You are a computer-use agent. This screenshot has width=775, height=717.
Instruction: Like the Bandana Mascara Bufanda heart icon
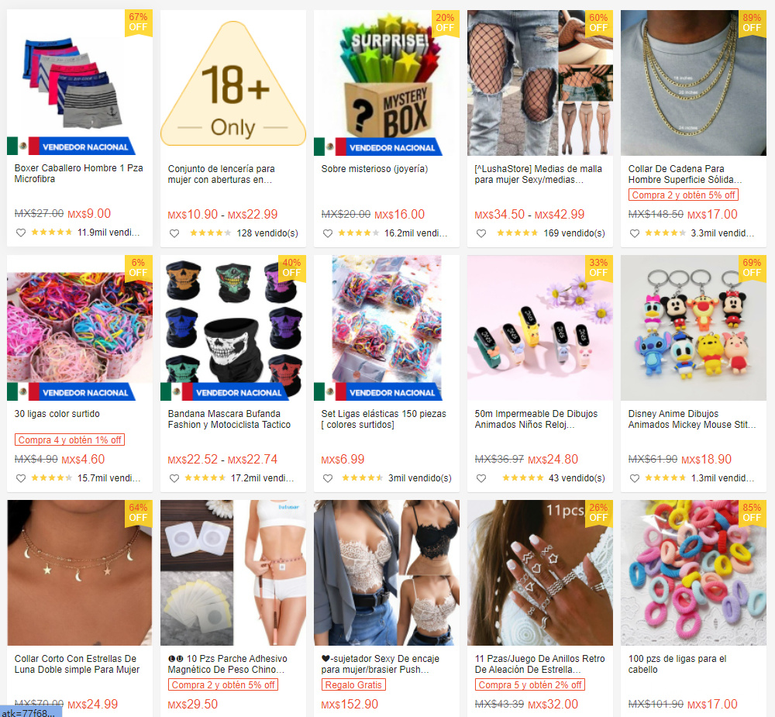pyautogui.click(x=174, y=478)
